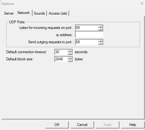
Task: Increase outgoing port with up arrow
Action: [x=101, y=41]
